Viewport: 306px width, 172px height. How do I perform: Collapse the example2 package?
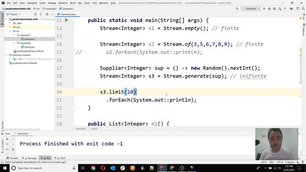14,43
